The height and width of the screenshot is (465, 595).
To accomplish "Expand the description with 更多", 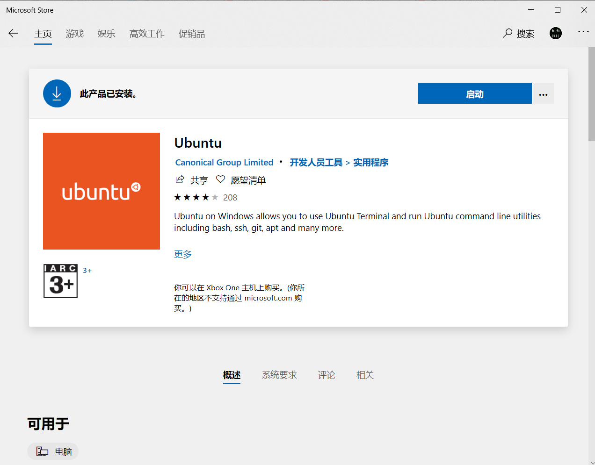I will point(182,254).
